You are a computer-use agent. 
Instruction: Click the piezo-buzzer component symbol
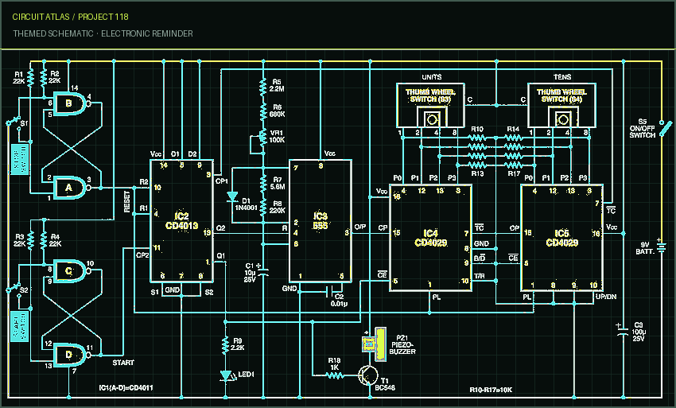click(x=375, y=344)
